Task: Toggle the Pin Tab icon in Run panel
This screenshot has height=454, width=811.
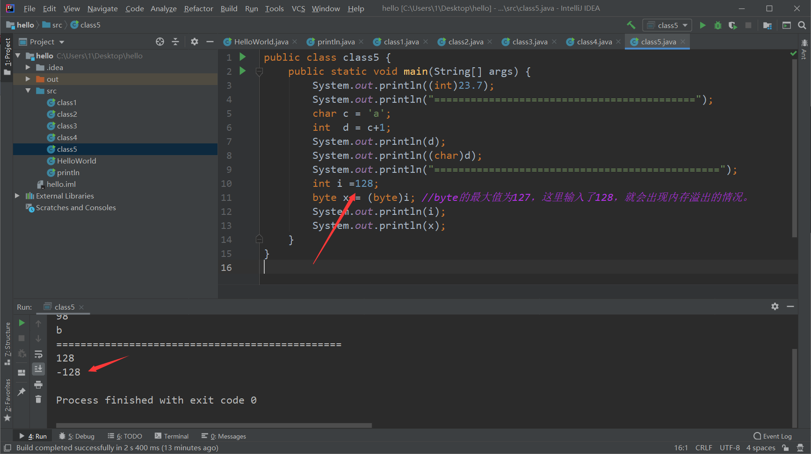Action: point(22,391)
